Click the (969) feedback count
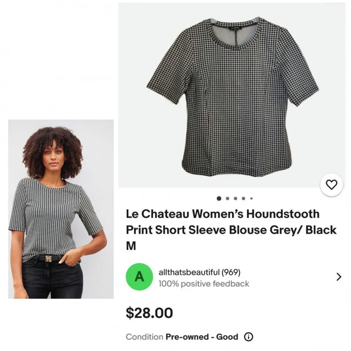This screenshot has height=351, width=351. [231, 272]
